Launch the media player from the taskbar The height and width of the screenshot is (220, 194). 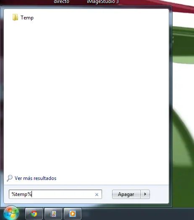(x=73, y=214)
